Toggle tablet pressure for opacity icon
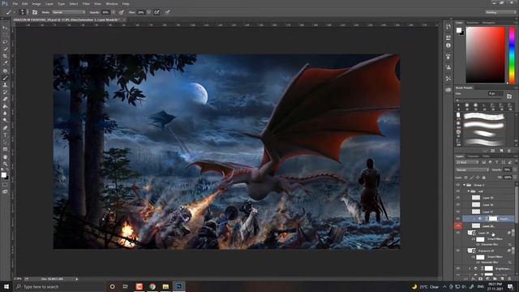 click(122, 12)
